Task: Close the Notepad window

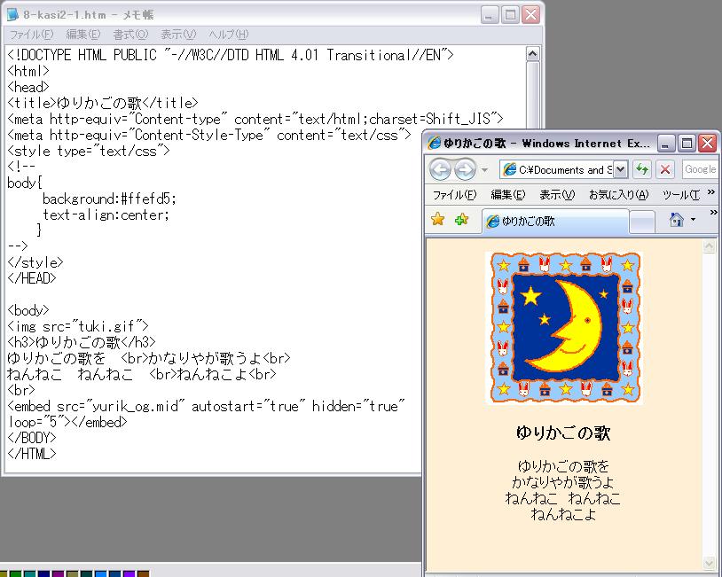Action: click(531, 15)
